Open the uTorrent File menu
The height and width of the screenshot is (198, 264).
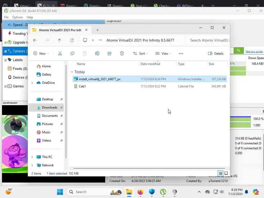coord(6,17)
